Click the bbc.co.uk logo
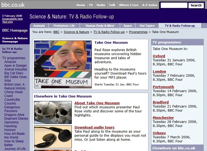Screen dimensions: 207x151 pyautogui.click(x=13, y=5)
